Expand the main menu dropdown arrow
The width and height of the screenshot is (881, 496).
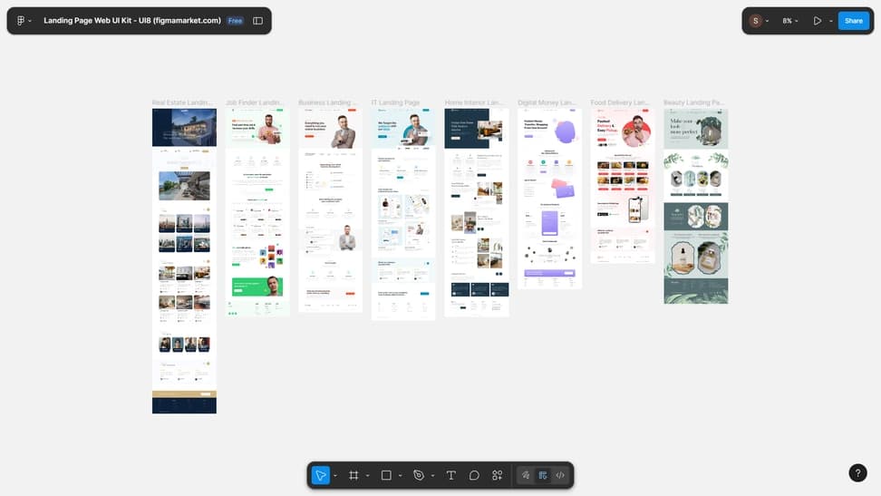click(30, 21)
